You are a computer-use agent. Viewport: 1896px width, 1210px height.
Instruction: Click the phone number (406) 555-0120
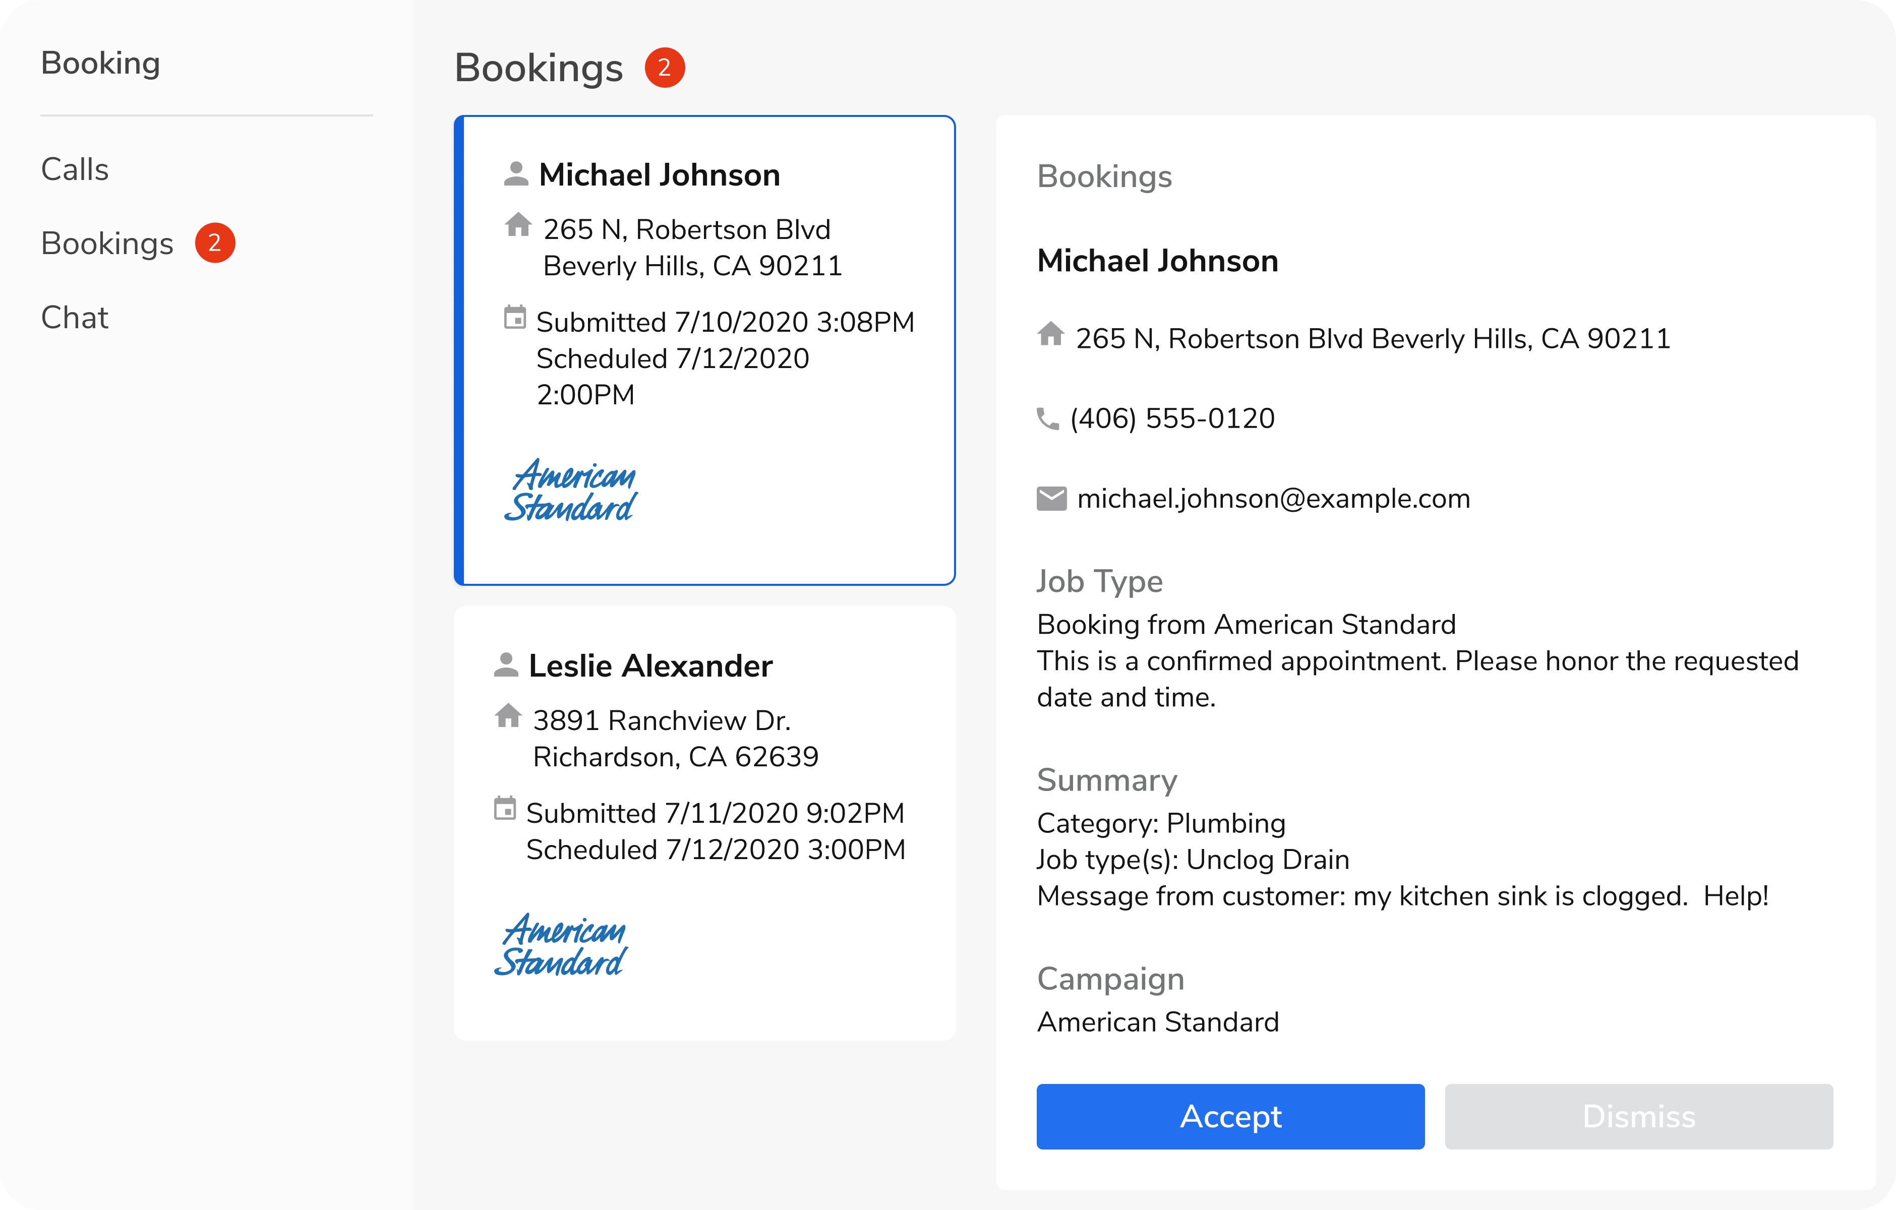pyautogui.click(x=1172, y=419)
